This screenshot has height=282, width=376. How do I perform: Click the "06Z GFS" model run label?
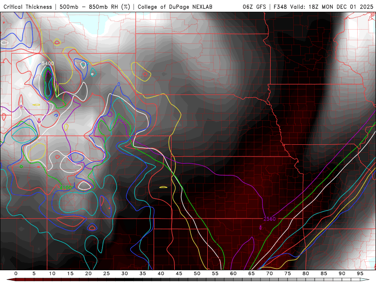pos(254,7)
